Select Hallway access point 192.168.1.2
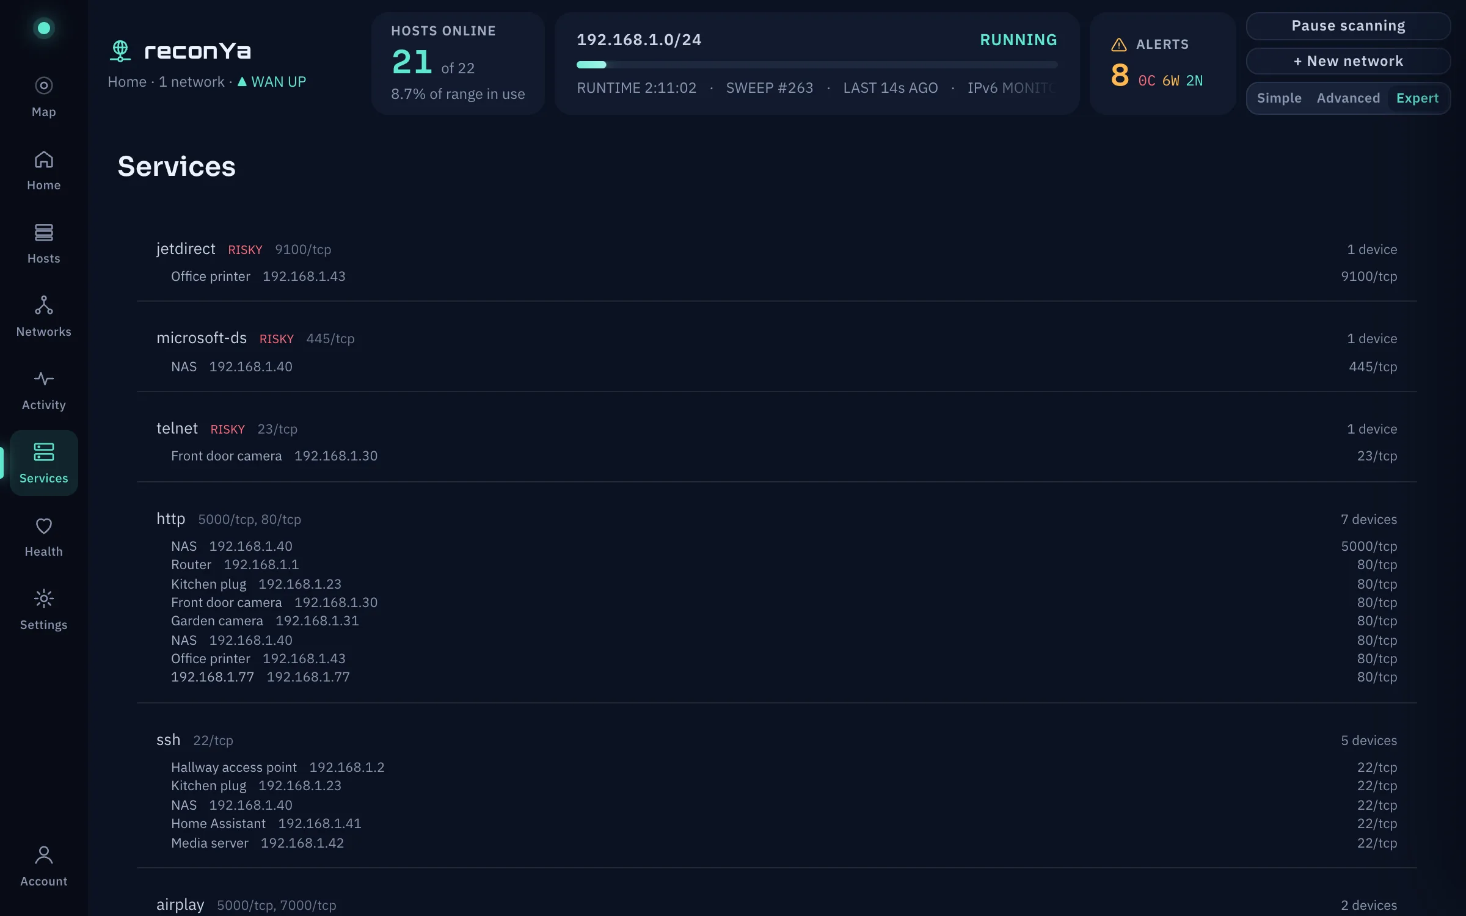1466x916 pixels. point(784,768)
